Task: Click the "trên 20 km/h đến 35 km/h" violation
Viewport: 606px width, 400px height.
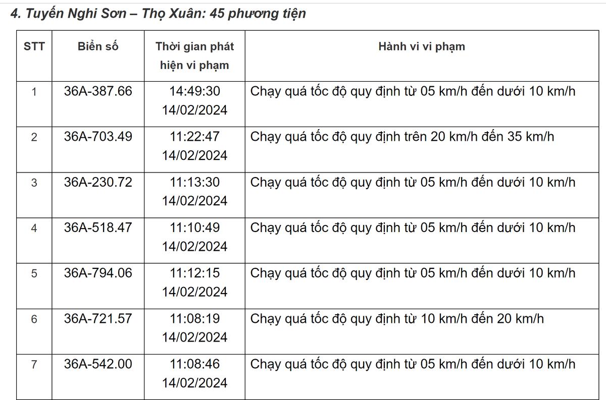Action: click(x=402, y=137)
